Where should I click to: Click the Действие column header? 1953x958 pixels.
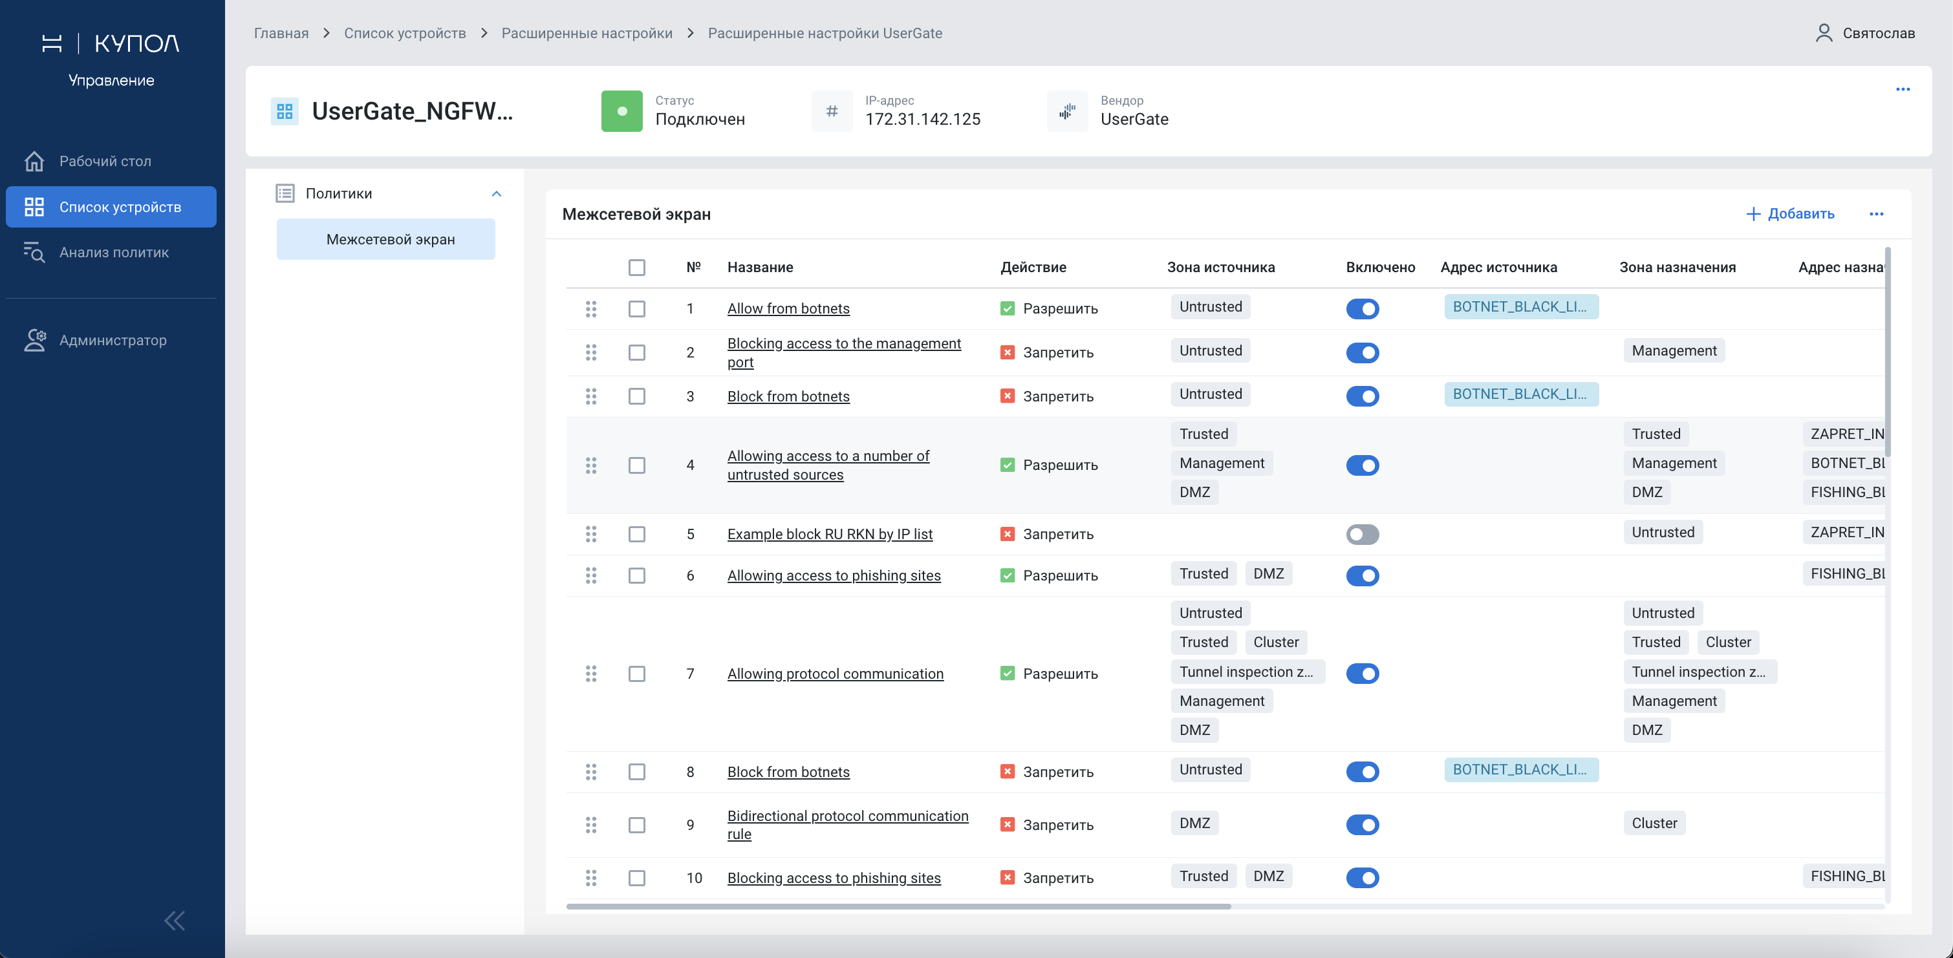click(1033, 267)
